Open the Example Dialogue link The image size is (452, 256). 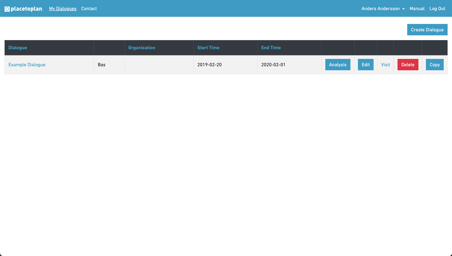coord(27,65)
